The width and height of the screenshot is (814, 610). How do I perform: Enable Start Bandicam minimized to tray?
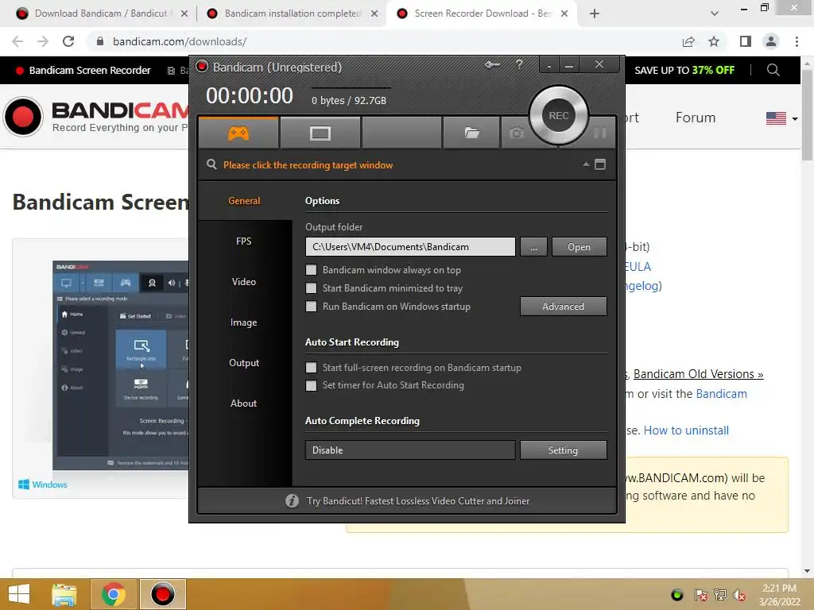[311, 288]
